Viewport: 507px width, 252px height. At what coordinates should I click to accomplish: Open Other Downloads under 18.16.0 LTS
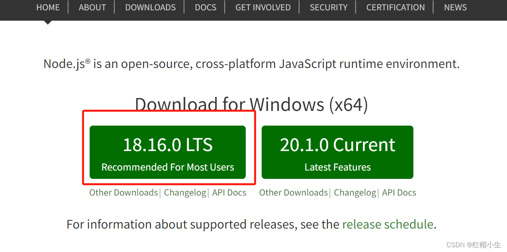click(x=123, y=193)
